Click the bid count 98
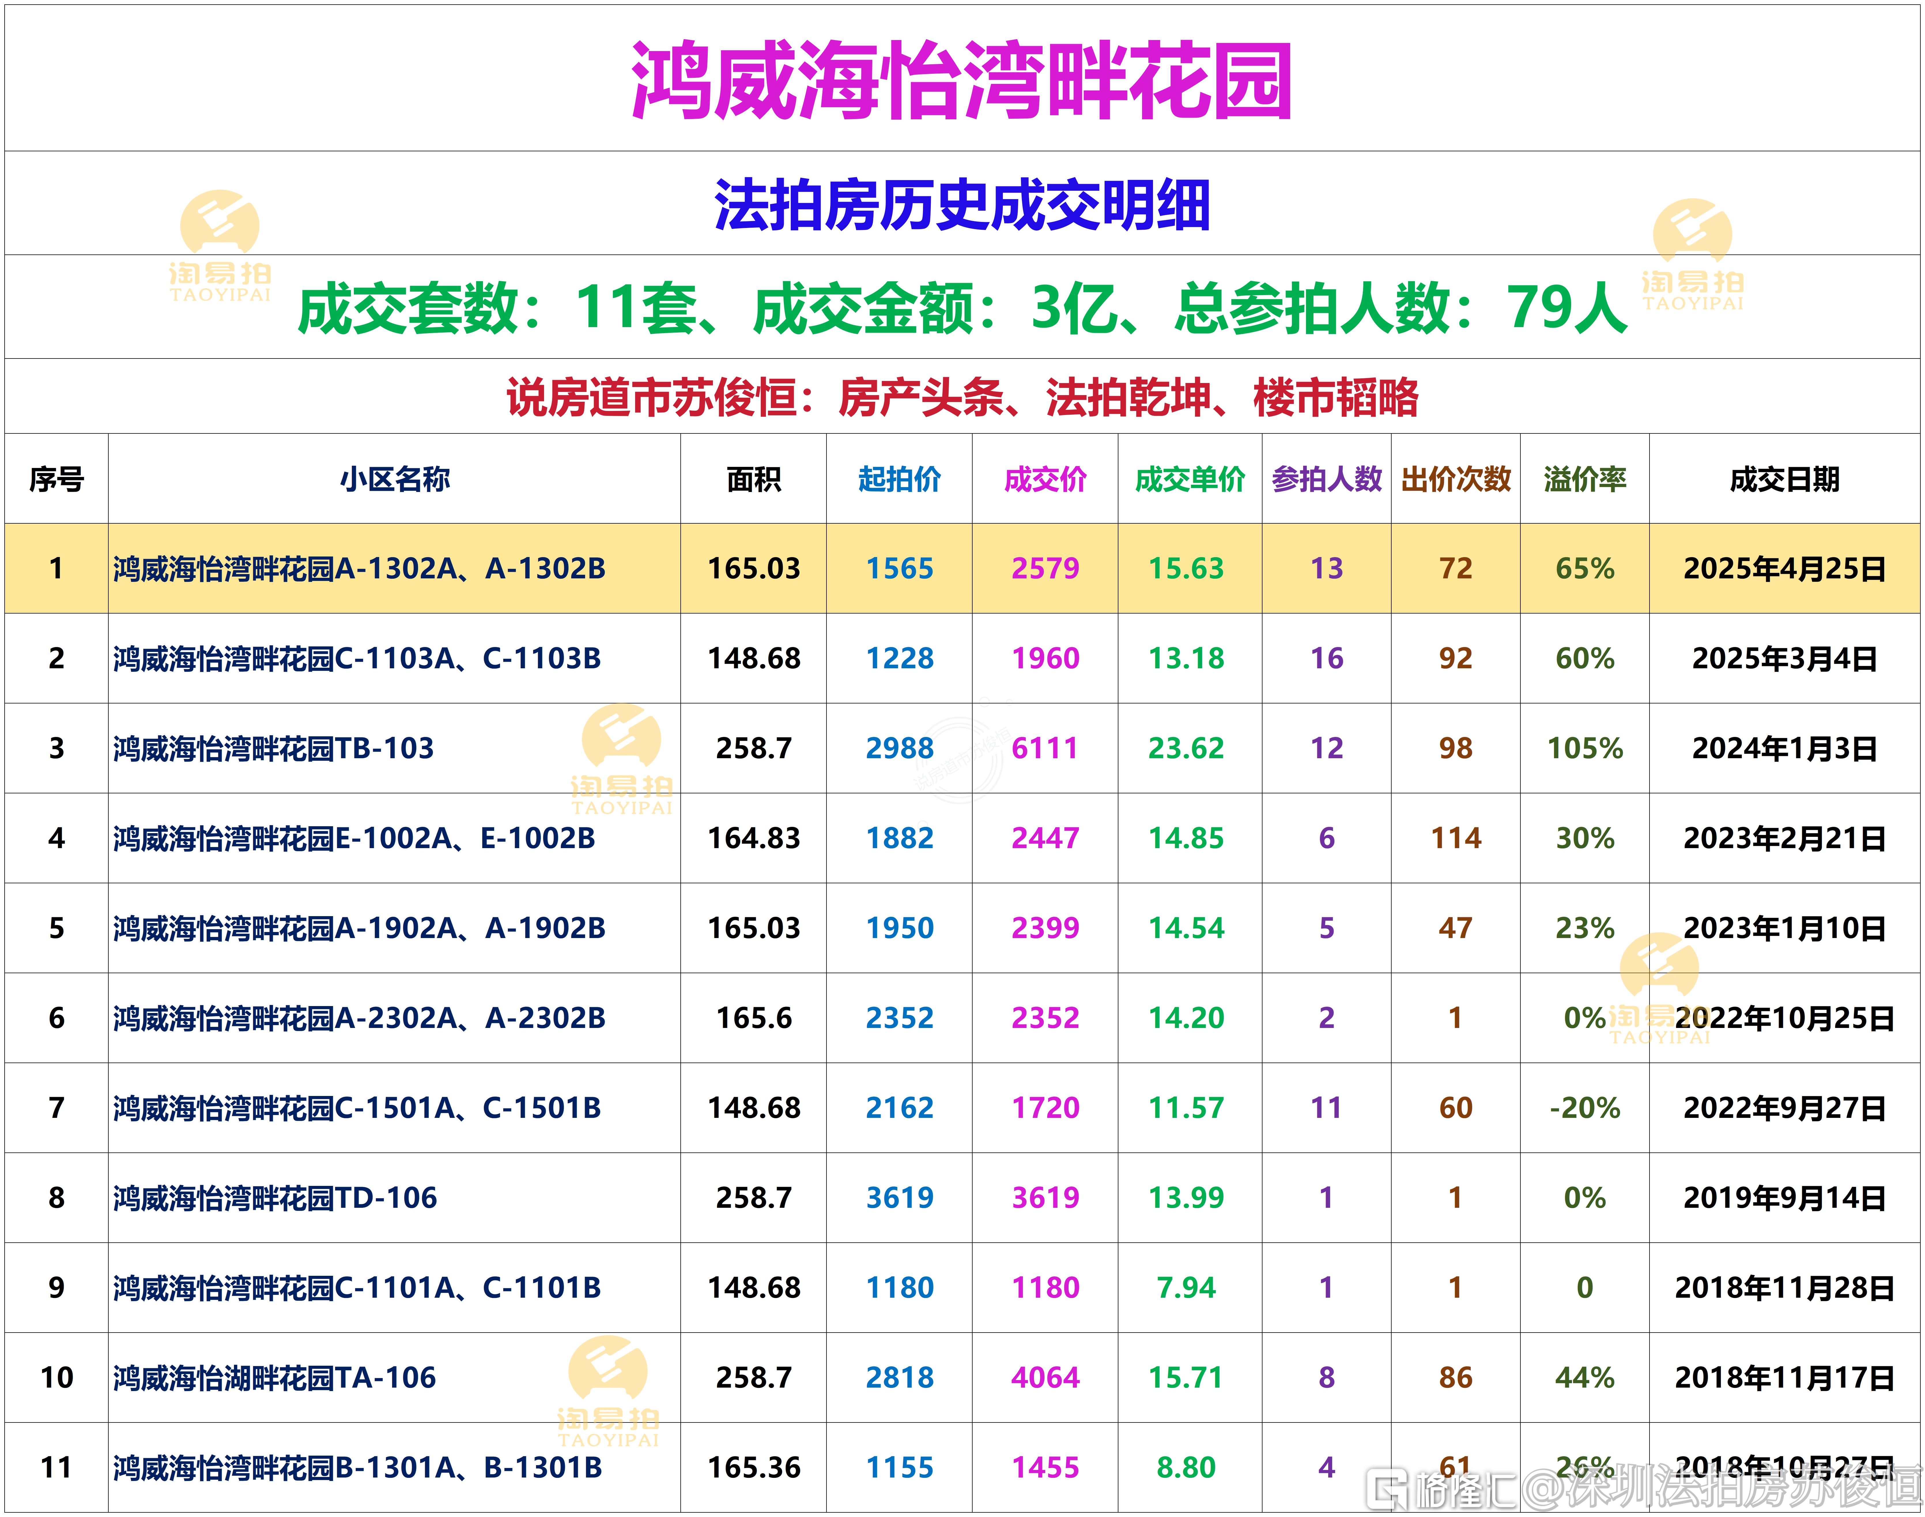1925x1517 pixels. click(x=1456, y=748)
